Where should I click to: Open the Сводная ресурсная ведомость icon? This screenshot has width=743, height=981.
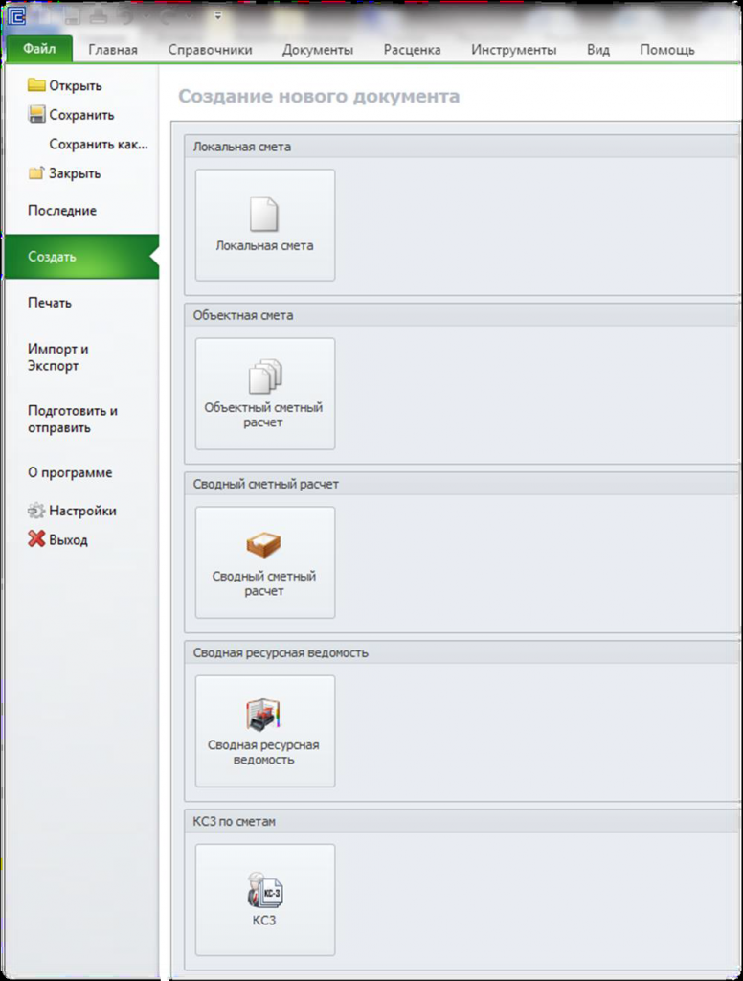(x=263, y=714)
